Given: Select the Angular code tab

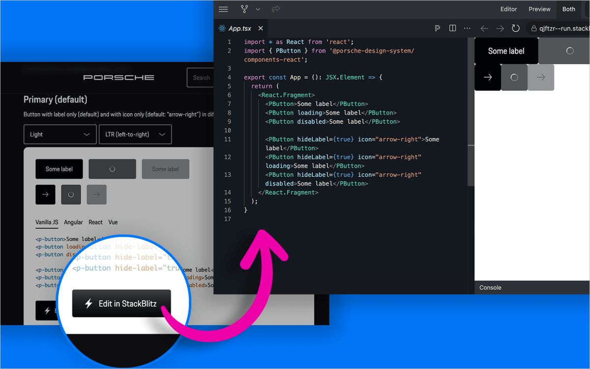Looking at the screenshot, I should (x=73, y=222).
